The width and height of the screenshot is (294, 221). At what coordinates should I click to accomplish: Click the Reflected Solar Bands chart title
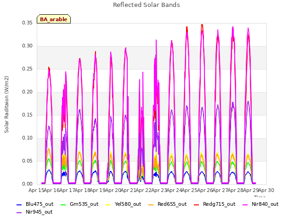(147, 5)
